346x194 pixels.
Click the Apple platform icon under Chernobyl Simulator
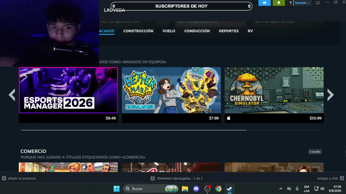228,118
